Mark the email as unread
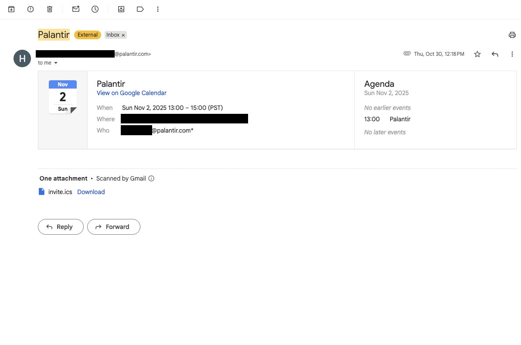Image resolution: width=521 pixels, height=345 pixels. 76,9
